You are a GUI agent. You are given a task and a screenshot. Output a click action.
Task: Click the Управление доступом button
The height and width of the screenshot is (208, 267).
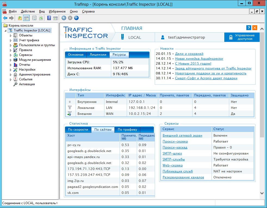[x=242, y=37]
